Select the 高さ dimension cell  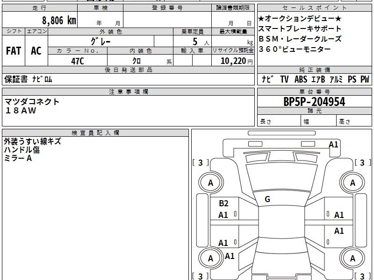click(354, 121)
